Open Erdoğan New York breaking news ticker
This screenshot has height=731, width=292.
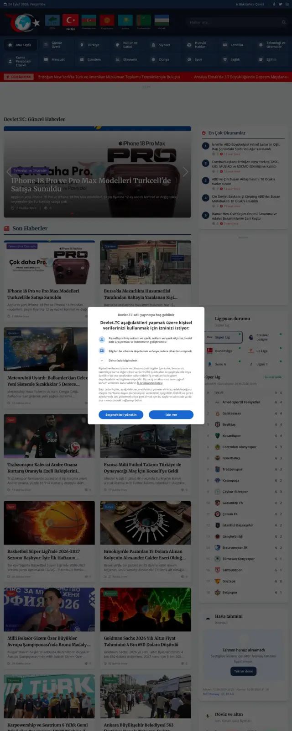tap(109, 77)
